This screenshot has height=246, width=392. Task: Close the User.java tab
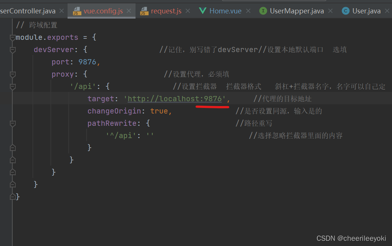coord(387,11)
